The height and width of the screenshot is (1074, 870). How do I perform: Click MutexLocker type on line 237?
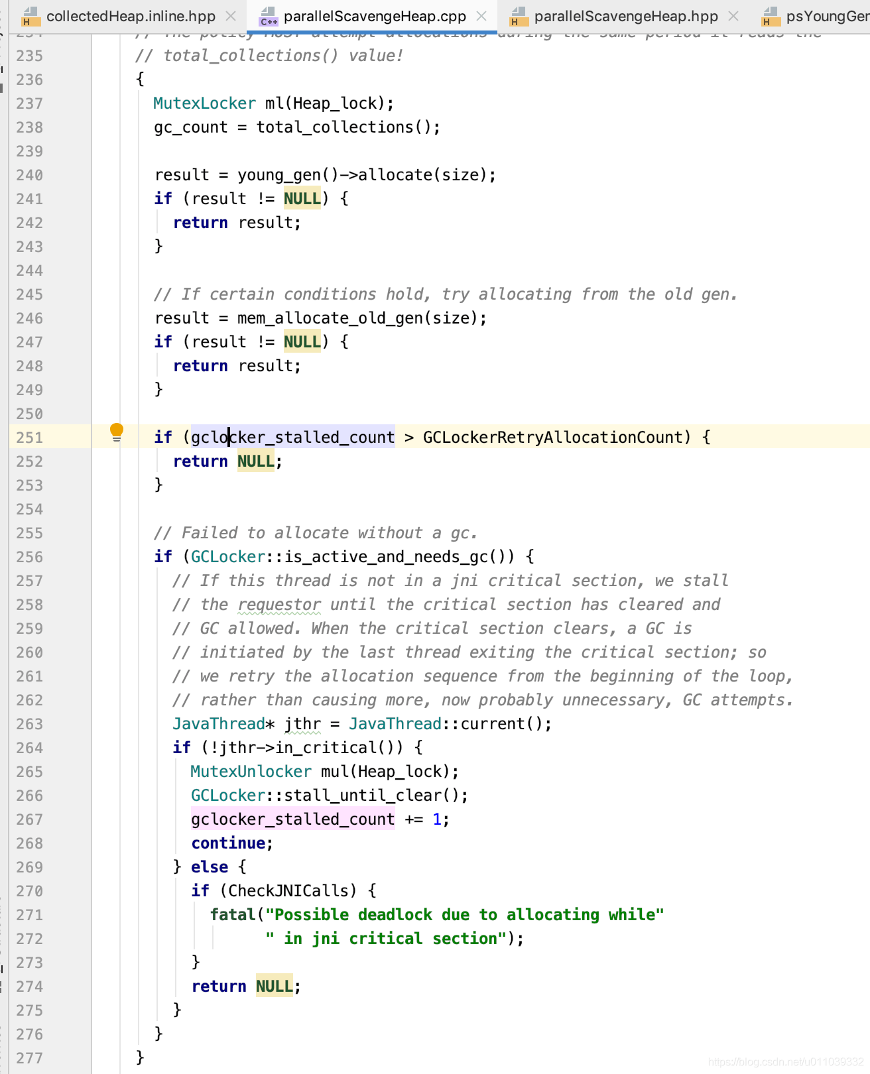(204, 103)
